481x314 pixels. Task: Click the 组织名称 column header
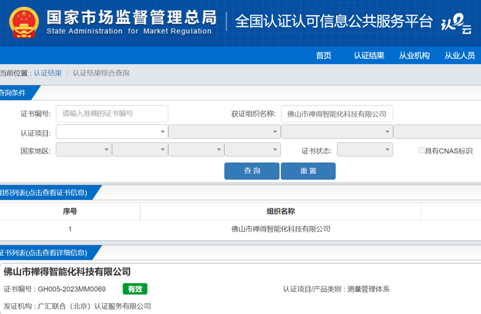(x=281, y=211)
